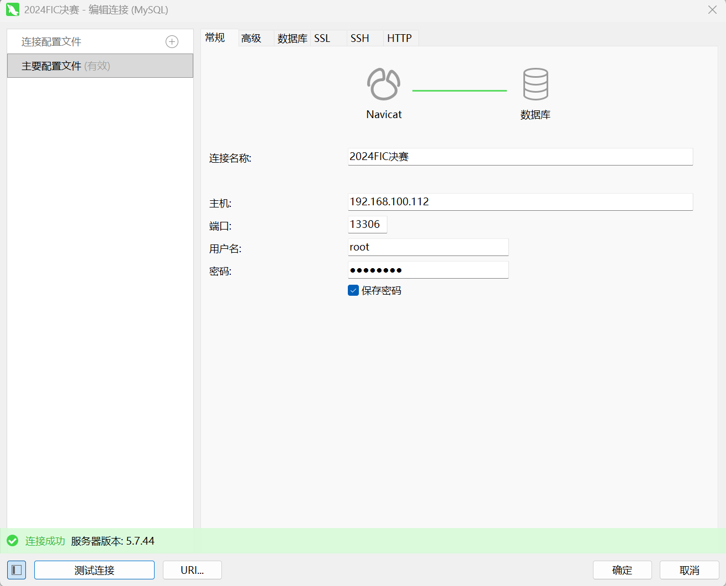This screenshot has width=726, height=586.
Task: Click the Navicat logo icon in diagram
Action: (x=384, y=84)
